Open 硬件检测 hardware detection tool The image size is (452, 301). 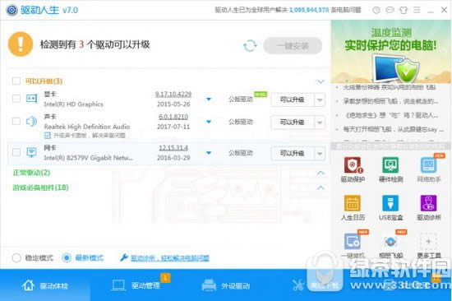[x=390, y=169]
